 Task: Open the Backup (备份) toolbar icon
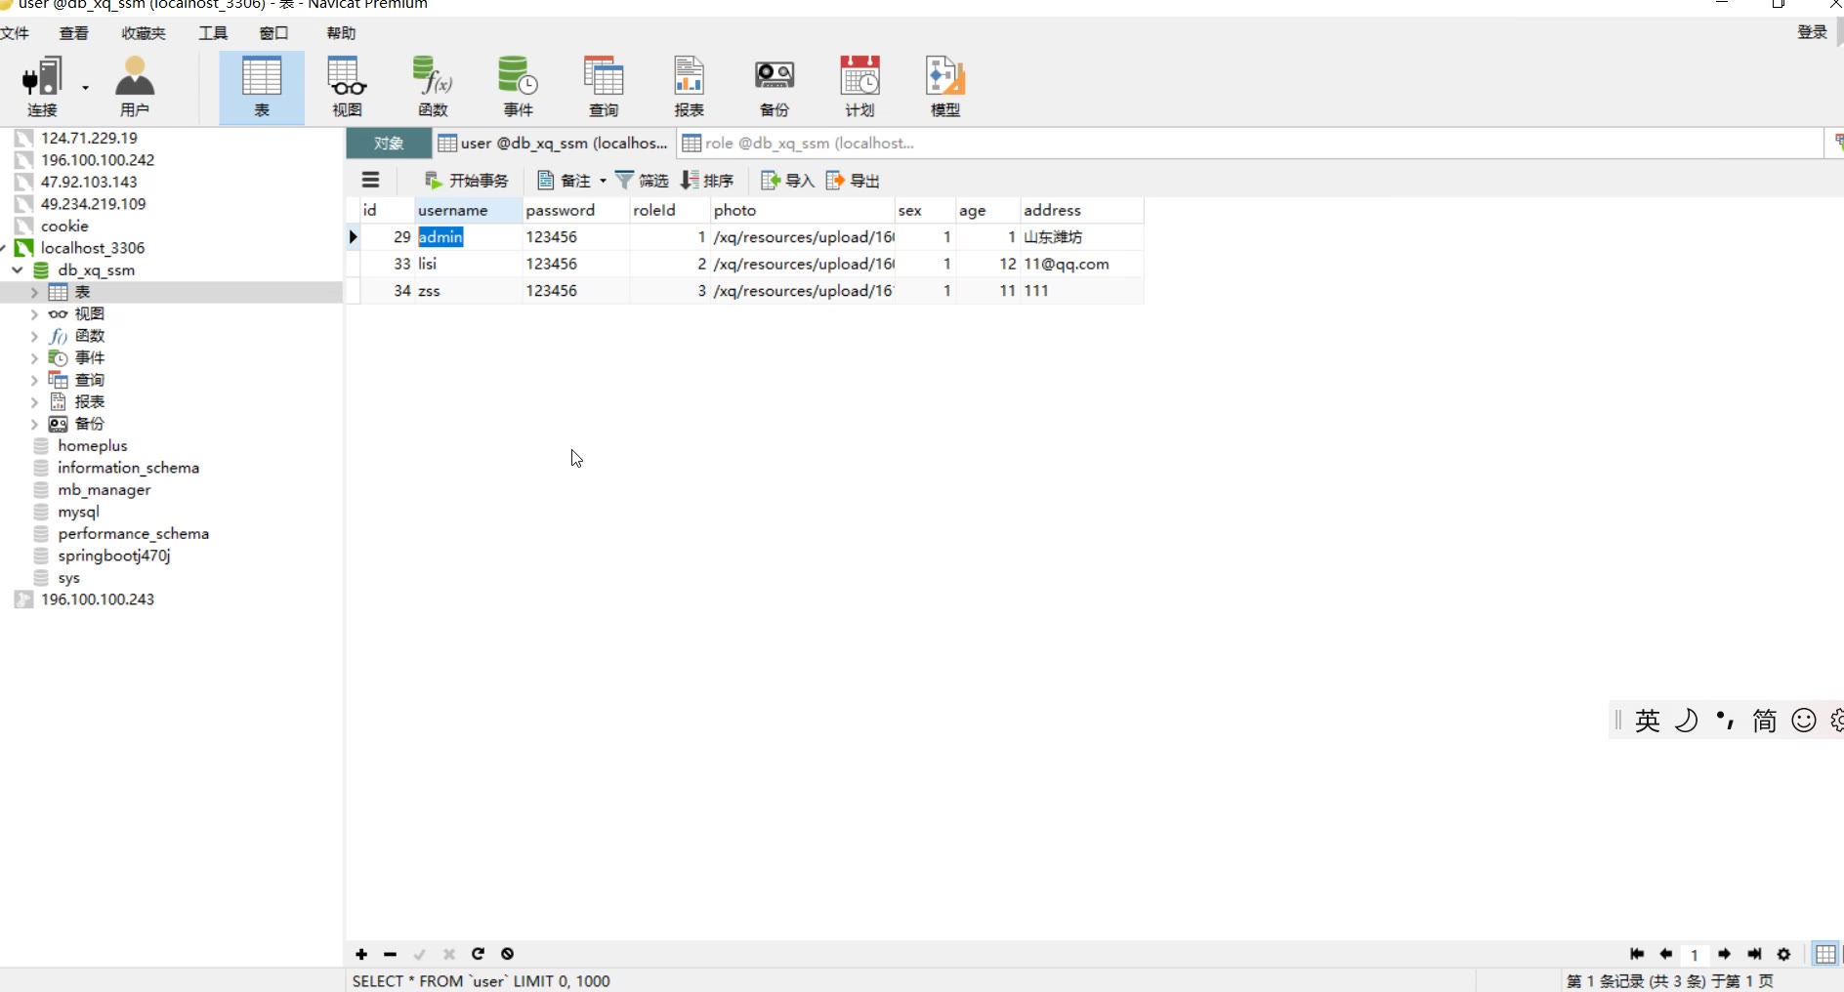[x=775, y=87]
